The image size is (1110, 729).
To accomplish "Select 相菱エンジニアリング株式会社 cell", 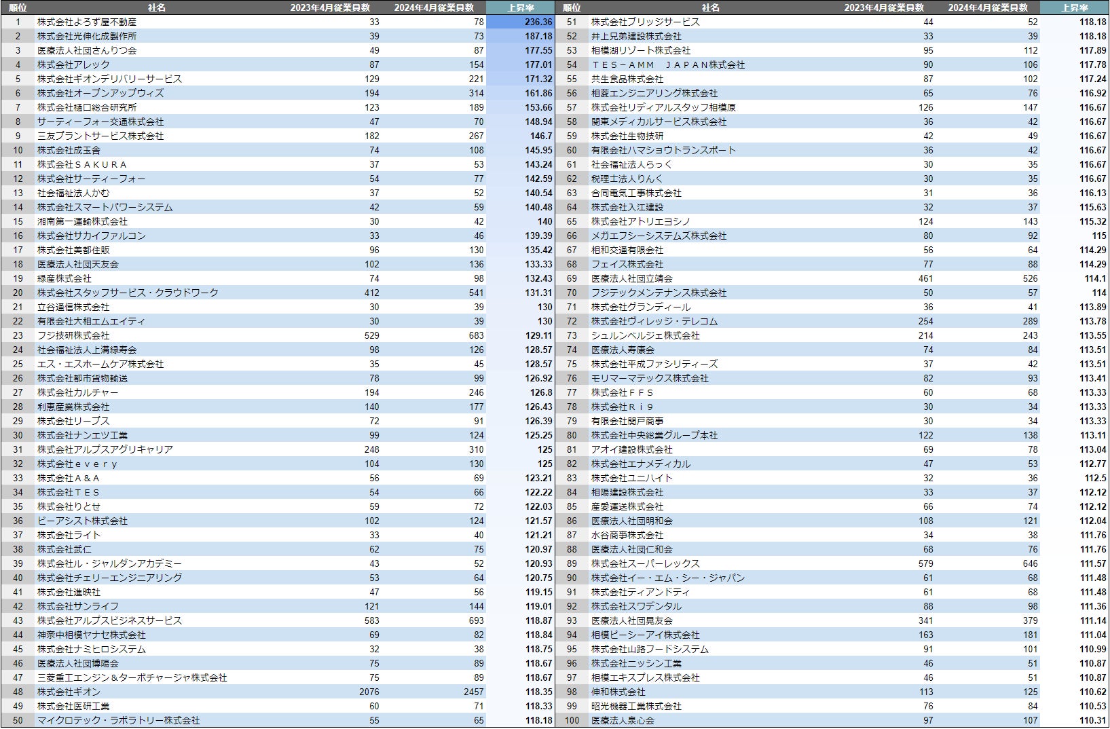I will (x=654, y=93).
